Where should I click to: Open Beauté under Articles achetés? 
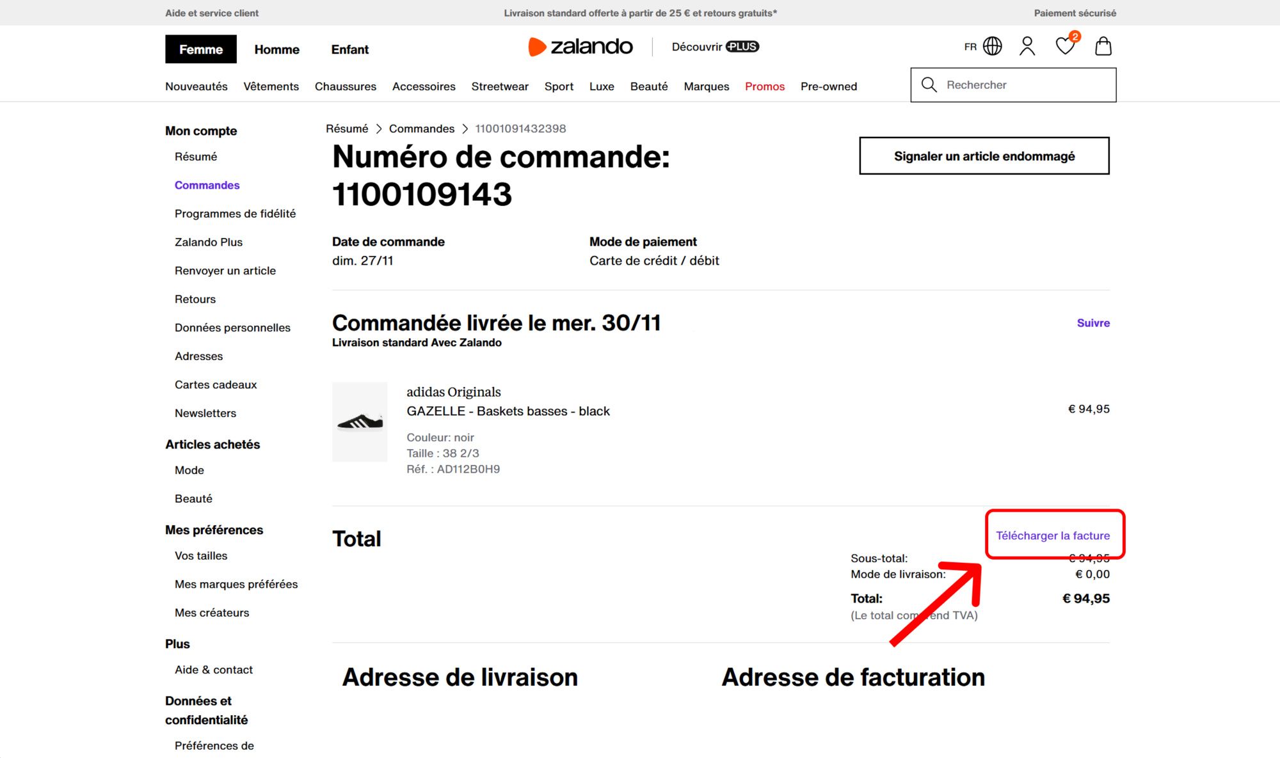(193, 498)
